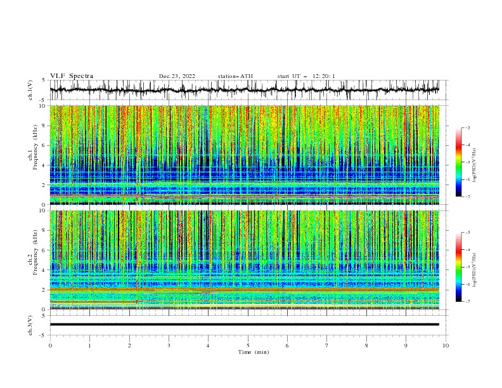The image size is (502, 388).
Task: Click the 'station=ATH' label
Action: click(x=235, y=76)
